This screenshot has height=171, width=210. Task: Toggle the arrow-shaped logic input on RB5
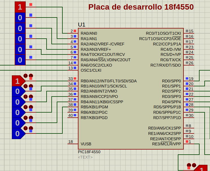pos(18,133)
